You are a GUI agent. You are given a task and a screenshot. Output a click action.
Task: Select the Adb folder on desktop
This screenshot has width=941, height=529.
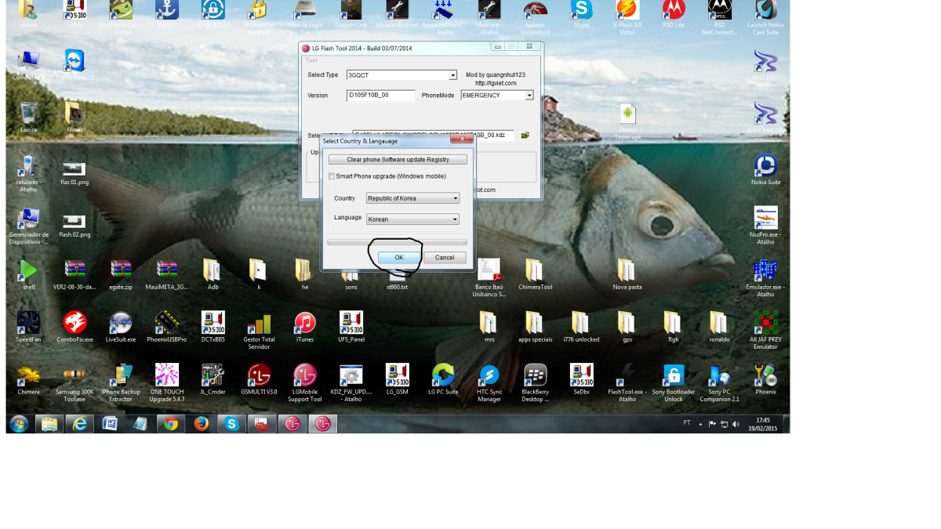click(x=213, y=275)
